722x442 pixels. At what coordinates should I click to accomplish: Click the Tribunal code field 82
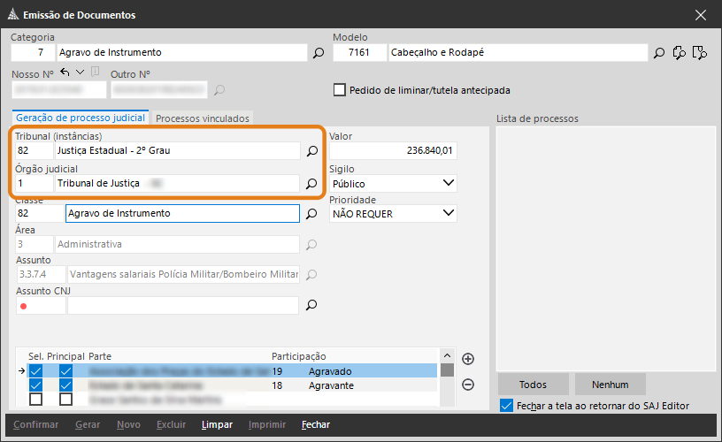(35, 150)
